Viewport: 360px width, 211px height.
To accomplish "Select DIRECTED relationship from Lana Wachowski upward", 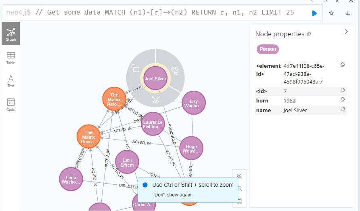I will (80, 159).
